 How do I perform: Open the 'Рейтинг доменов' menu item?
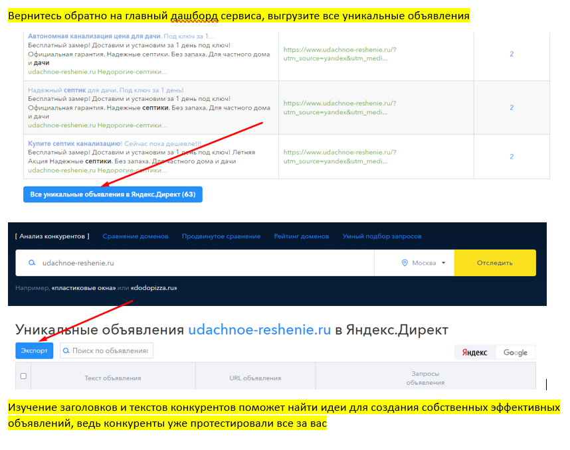(x=302, y=236)
